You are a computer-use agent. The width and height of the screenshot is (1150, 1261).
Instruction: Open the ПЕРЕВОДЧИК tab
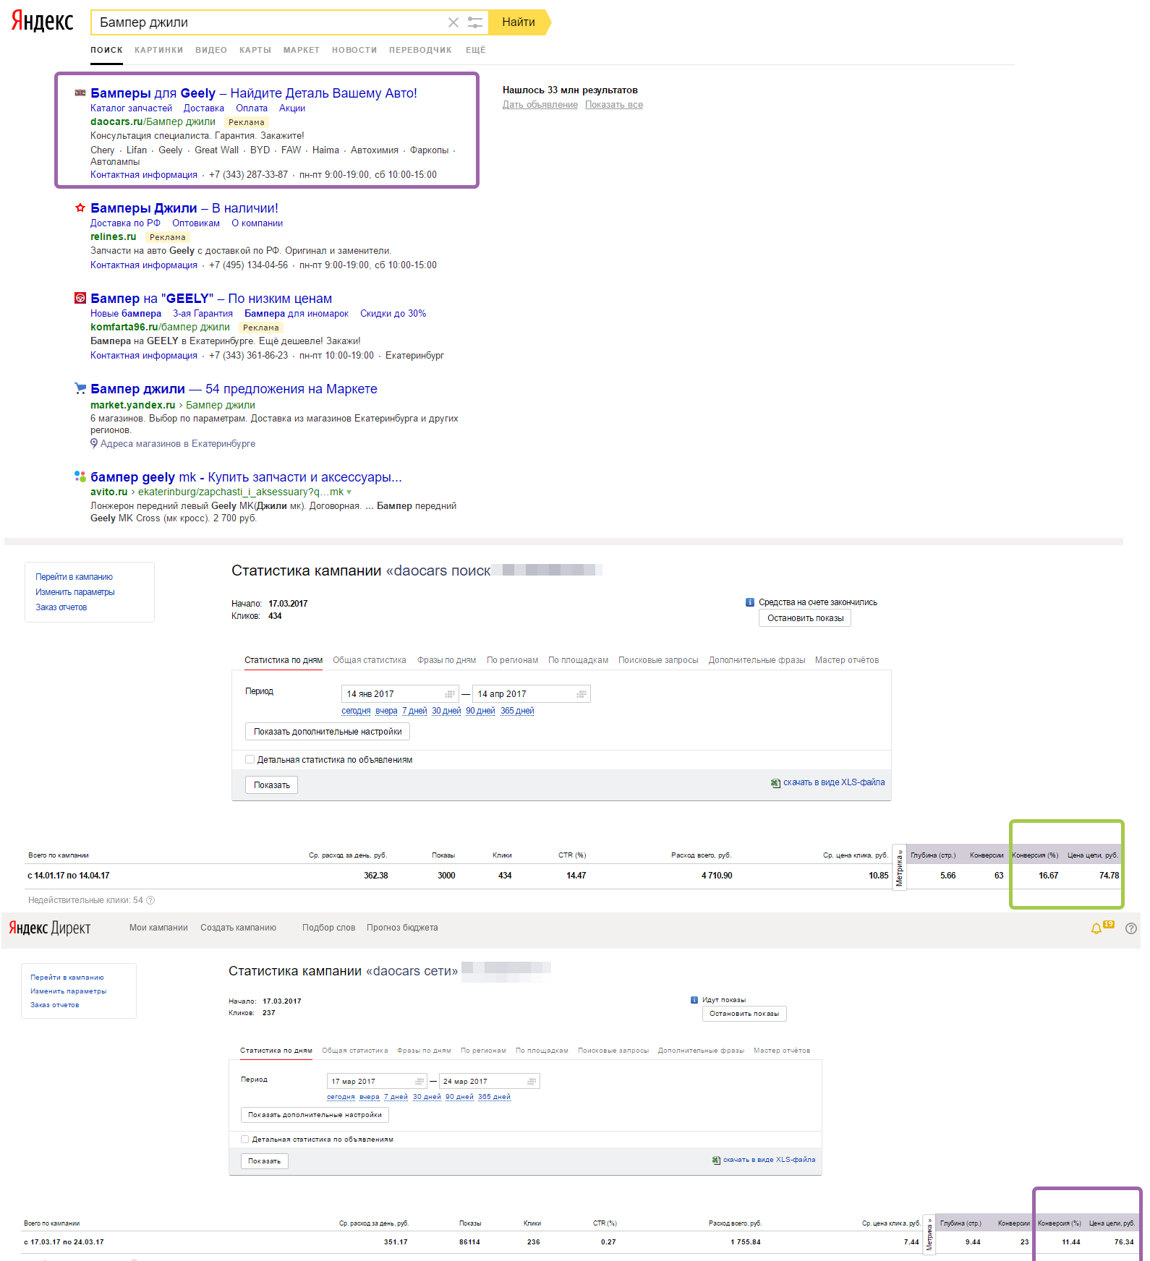pyautogui.click(x=420, y=51)
